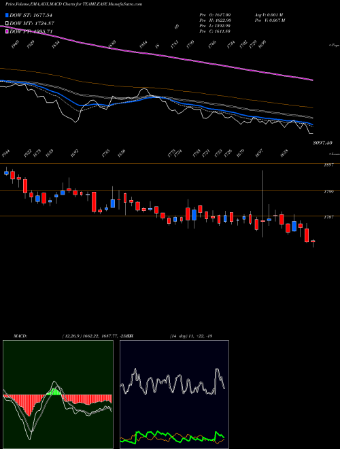Select the 'Pre C: 1611.80' value
The height and width of the screenshot is (449, 340).
pos(215,31)
